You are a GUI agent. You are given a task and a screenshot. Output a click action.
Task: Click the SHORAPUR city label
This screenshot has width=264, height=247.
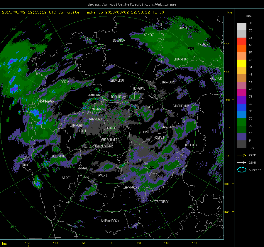(x=180, y=59)
